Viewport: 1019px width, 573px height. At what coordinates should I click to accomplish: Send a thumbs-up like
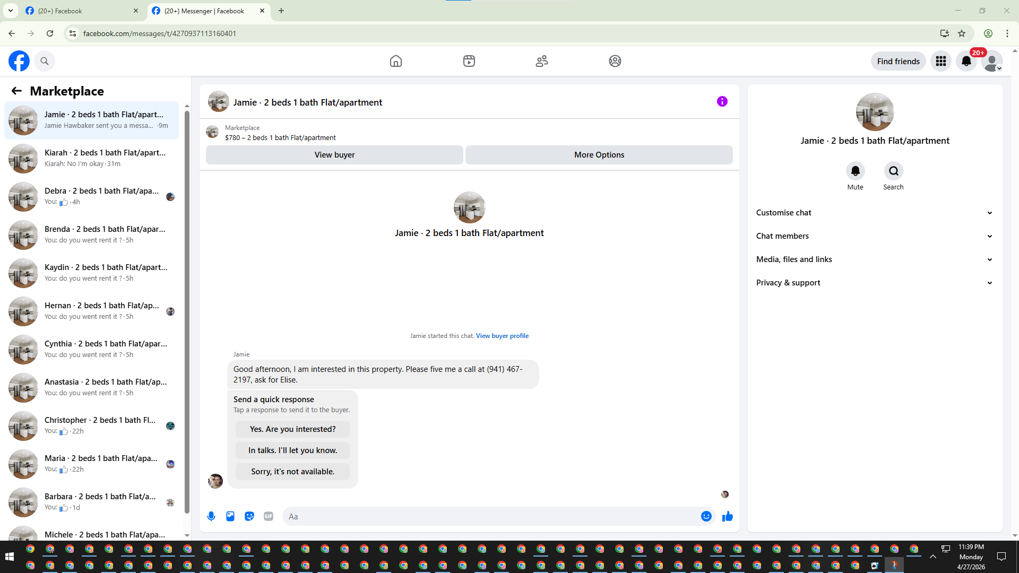(728, 516)
